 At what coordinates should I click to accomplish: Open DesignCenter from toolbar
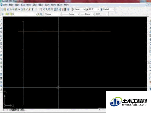[55, 9]
